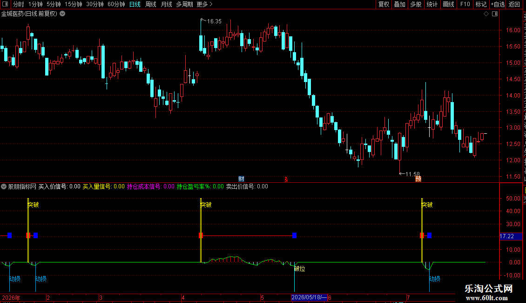Click the 买入量信号: 0.00 label

click(x=104, y=186)
